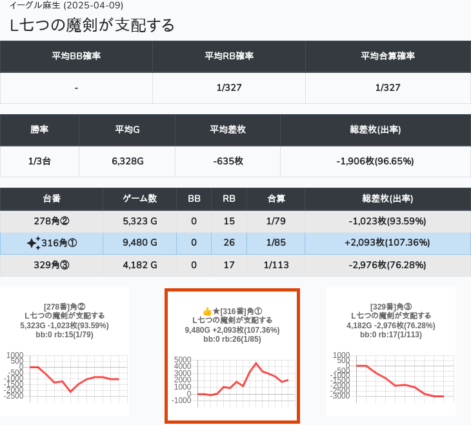Sort by 総差枚(出率) column in machine table
Viewport: 471px width, 425px height.
pos(388,199)
